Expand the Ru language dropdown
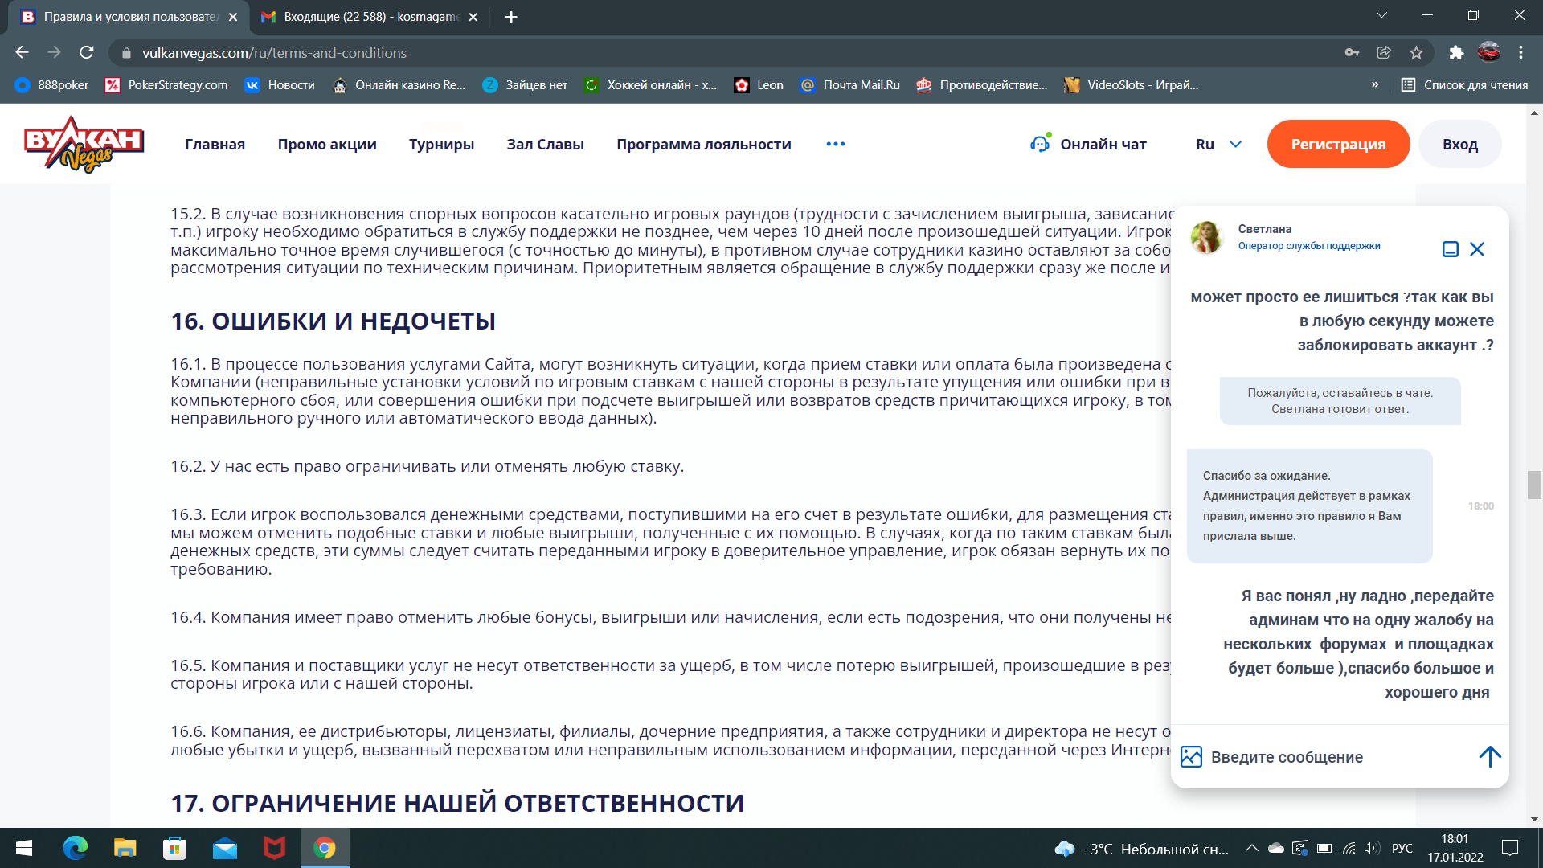 pos(1218,145)
